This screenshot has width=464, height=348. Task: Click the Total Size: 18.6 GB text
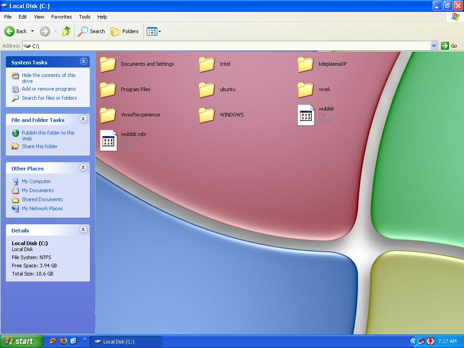pyautogui.click(x=33, y=274)
